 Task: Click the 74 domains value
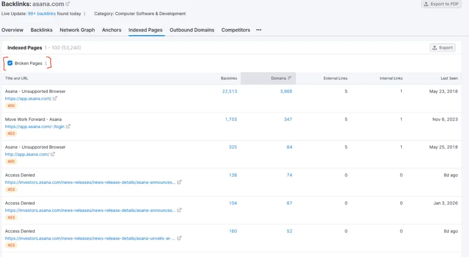pyautogui.click(x=289, y=175)
